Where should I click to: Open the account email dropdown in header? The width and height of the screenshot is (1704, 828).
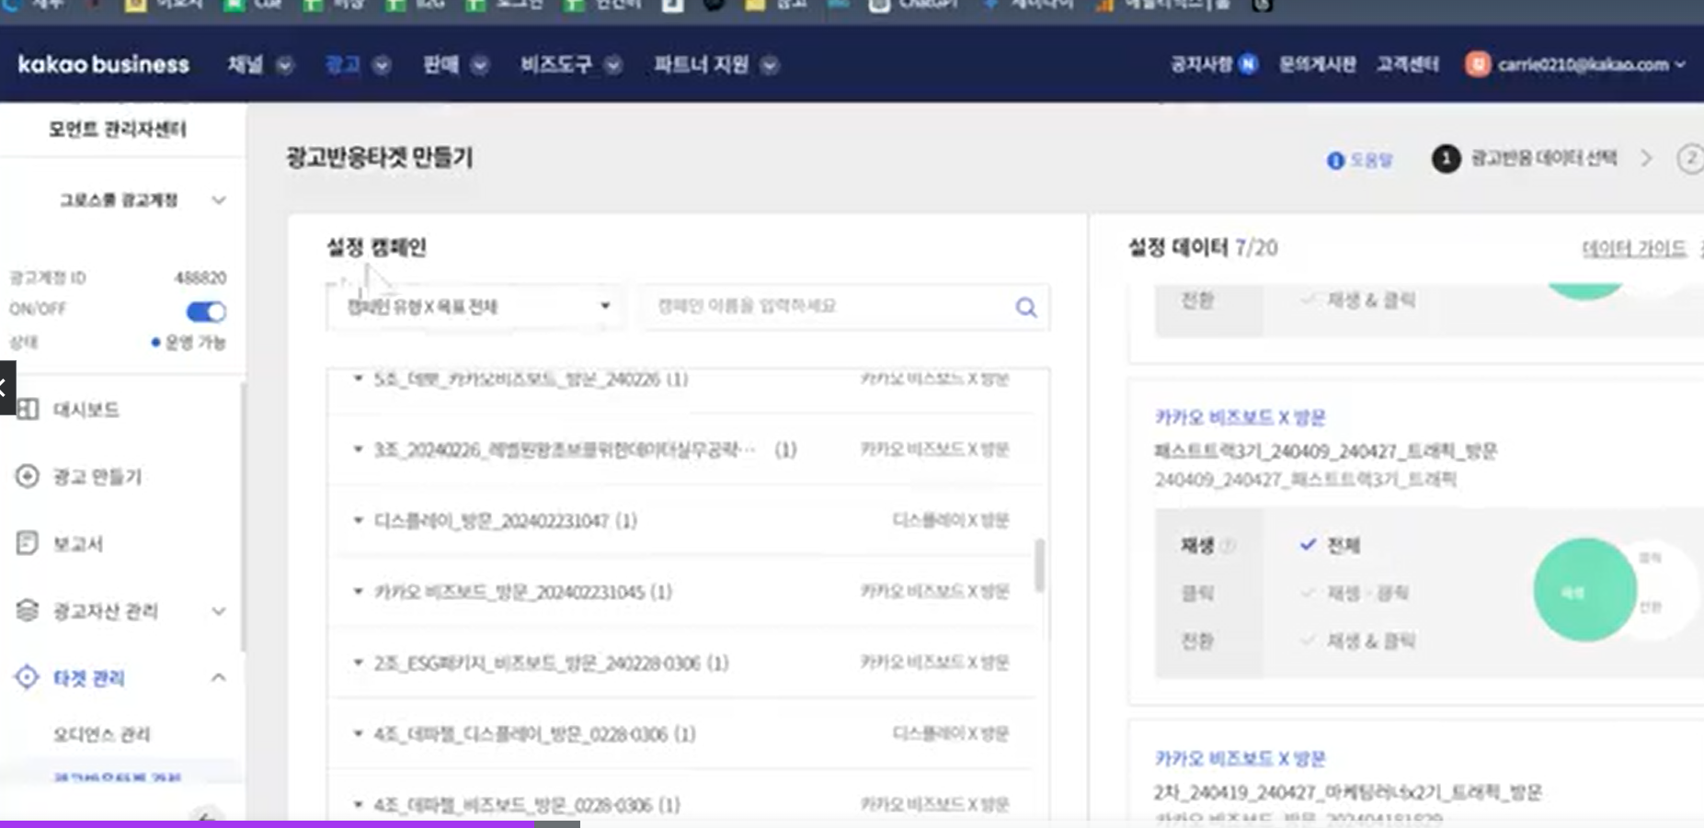(x=1591, y=64)
